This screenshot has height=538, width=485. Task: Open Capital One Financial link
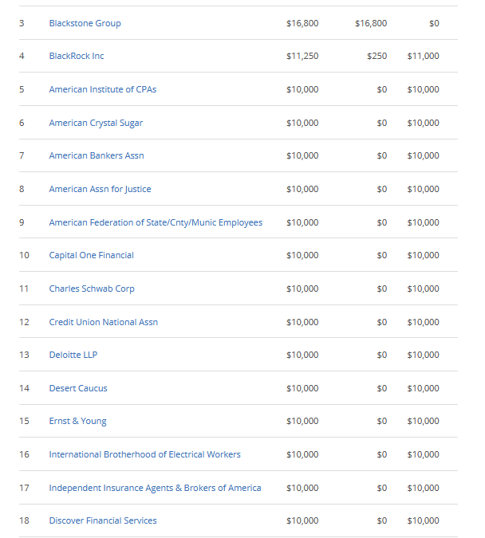(92, 255)
